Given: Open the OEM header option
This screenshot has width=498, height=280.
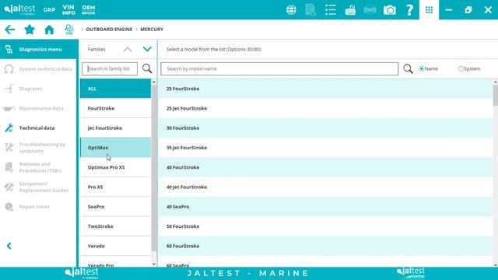Looking at the screenshot, I should [88, 10].
